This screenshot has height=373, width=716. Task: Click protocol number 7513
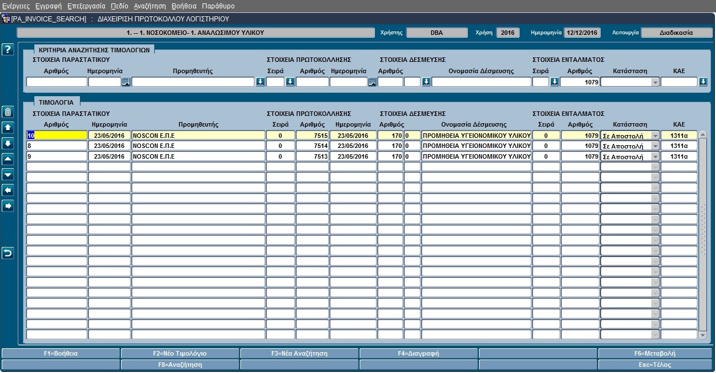[x=312, y=156]
